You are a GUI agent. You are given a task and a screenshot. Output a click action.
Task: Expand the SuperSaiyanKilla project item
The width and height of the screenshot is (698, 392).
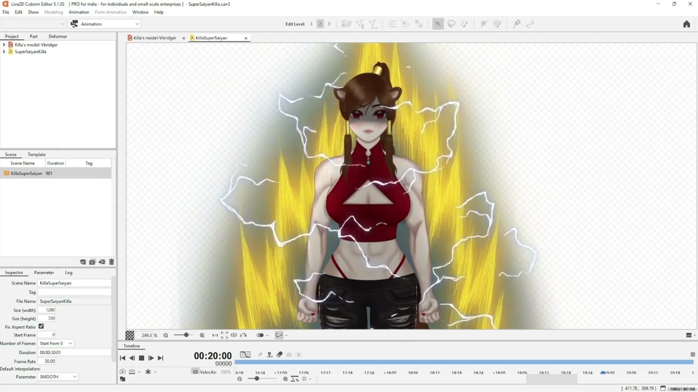(x=4, y=52)
